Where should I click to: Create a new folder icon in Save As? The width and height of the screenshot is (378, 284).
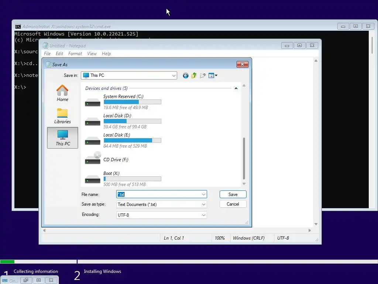203,75
